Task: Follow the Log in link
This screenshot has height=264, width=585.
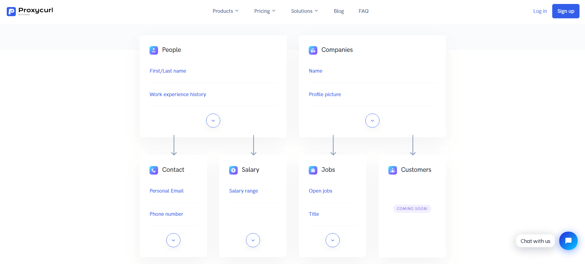Action: (540, 11)
